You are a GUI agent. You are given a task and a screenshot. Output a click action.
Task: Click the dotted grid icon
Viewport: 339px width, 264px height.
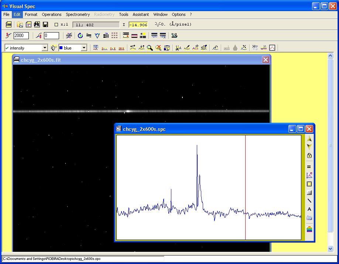(x=114, y=35)
